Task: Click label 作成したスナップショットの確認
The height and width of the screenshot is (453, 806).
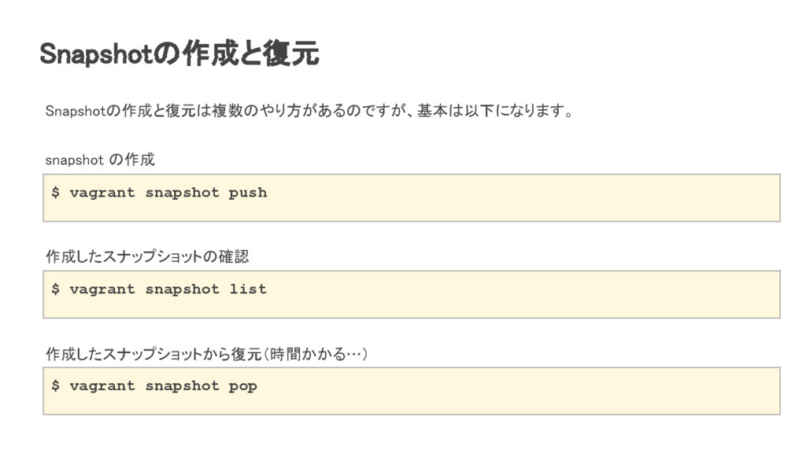Action: point(147,256)
